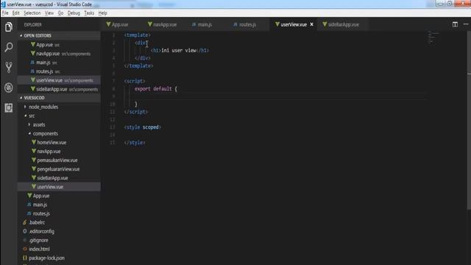This screenshot has width=471, height=265.
Task: Open Source Control view in activity bar
Action: [x=9, y=67]
